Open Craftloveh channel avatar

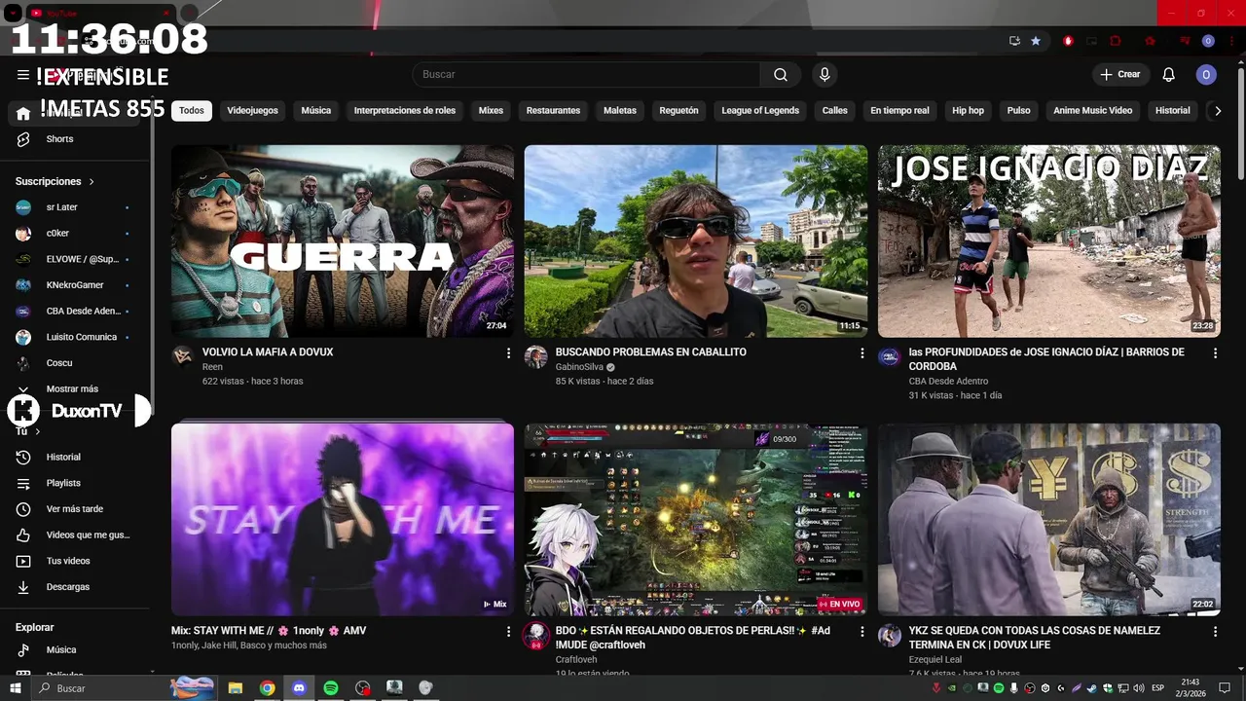pyautogui.click(x=535, y=636)
